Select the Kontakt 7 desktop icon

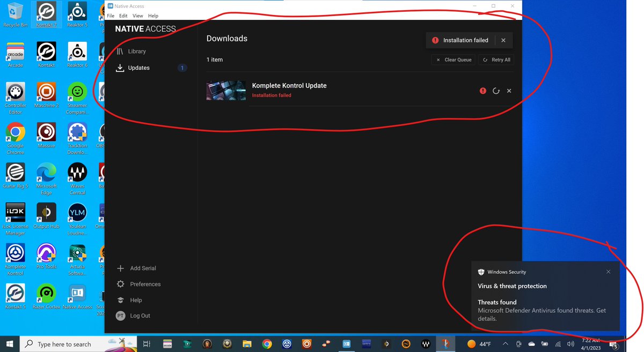point(46,14)
